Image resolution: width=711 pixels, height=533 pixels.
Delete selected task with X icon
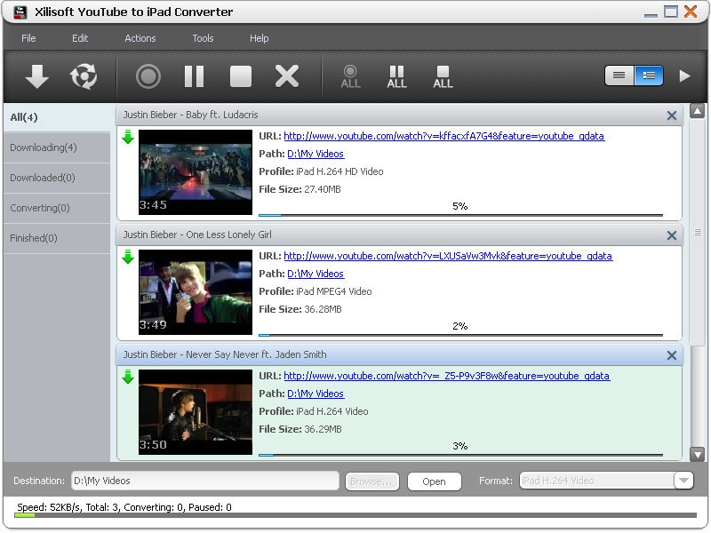coord(287,76)
